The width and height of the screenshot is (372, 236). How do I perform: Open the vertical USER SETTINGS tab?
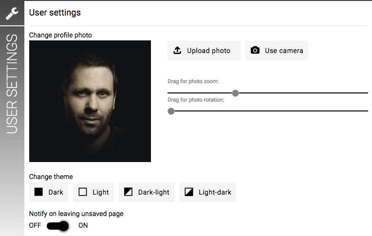(x=12, y=84)
